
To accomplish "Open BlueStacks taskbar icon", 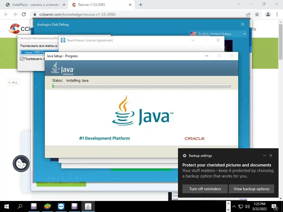I will click(48, 206).
